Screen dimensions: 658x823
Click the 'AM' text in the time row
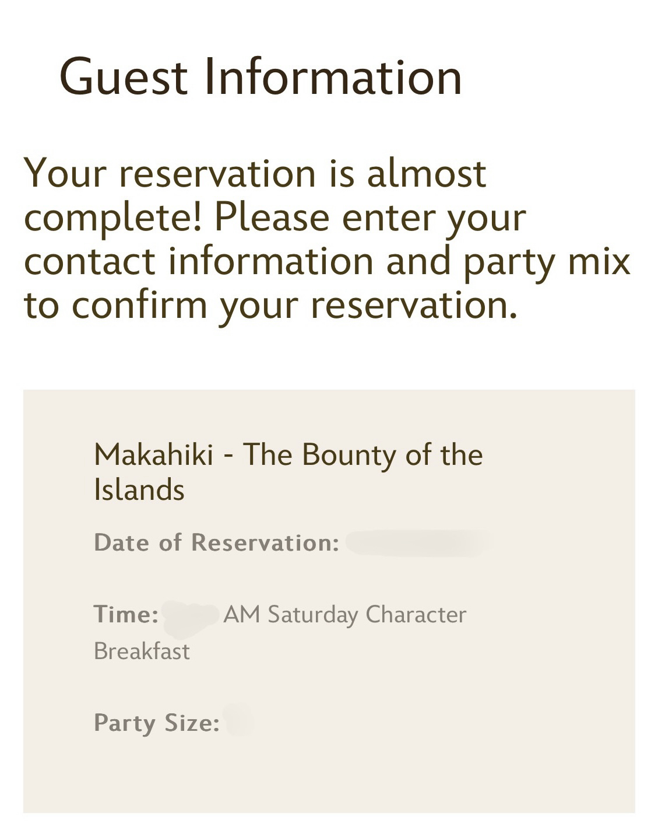tap(241, 615)
